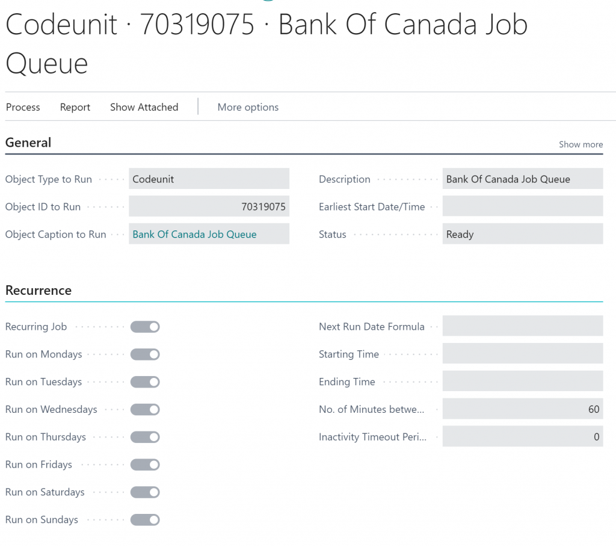
Task: Click the Earliest Start Date/Time field
Action: pos(523,206)
